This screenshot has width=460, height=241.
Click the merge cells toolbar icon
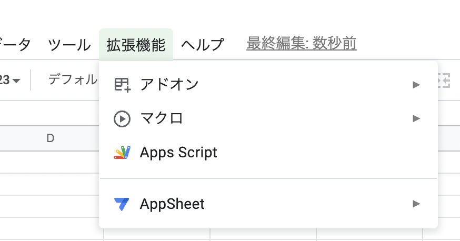pyautogui.click(x=444, y=81)
